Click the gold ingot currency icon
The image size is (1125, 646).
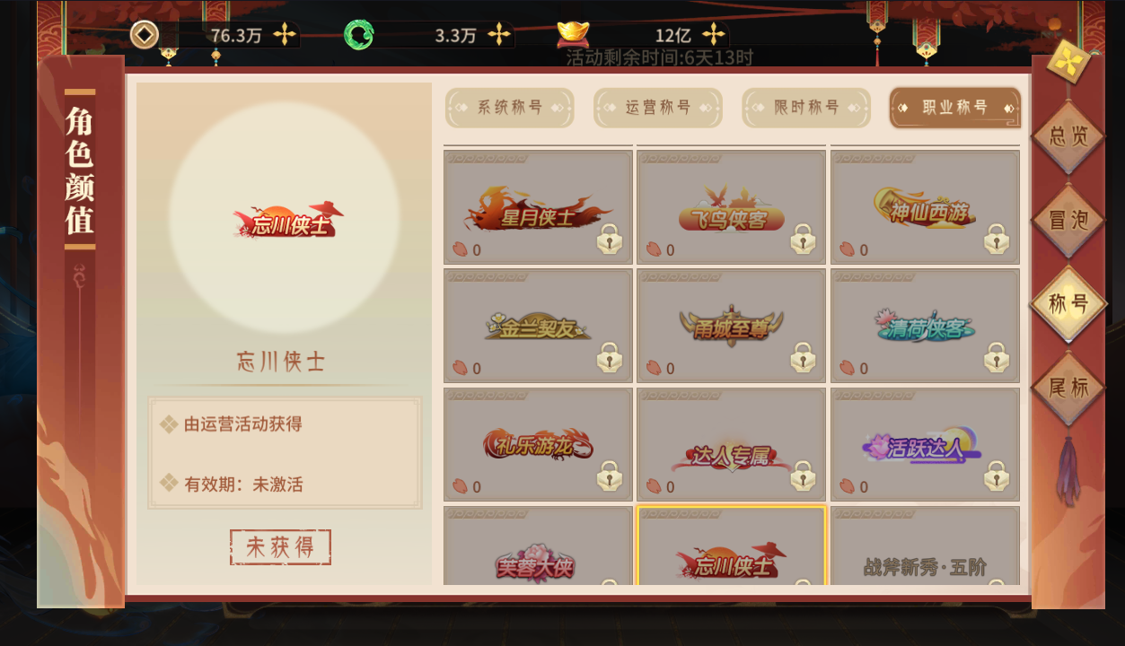573,34
